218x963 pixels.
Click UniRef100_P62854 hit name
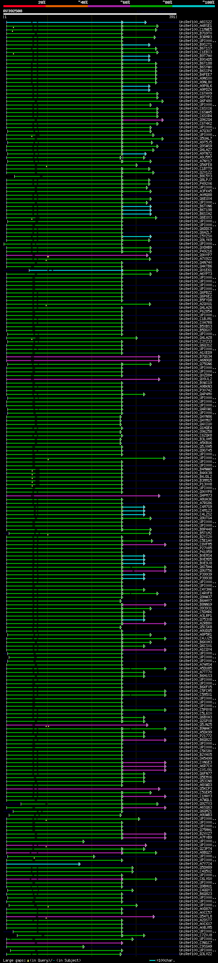click(195, 312)
